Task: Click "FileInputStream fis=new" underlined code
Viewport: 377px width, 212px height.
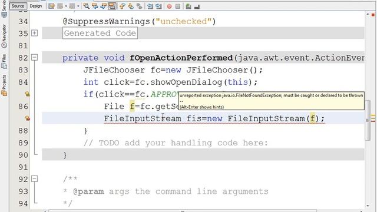Action: point(163,118)
